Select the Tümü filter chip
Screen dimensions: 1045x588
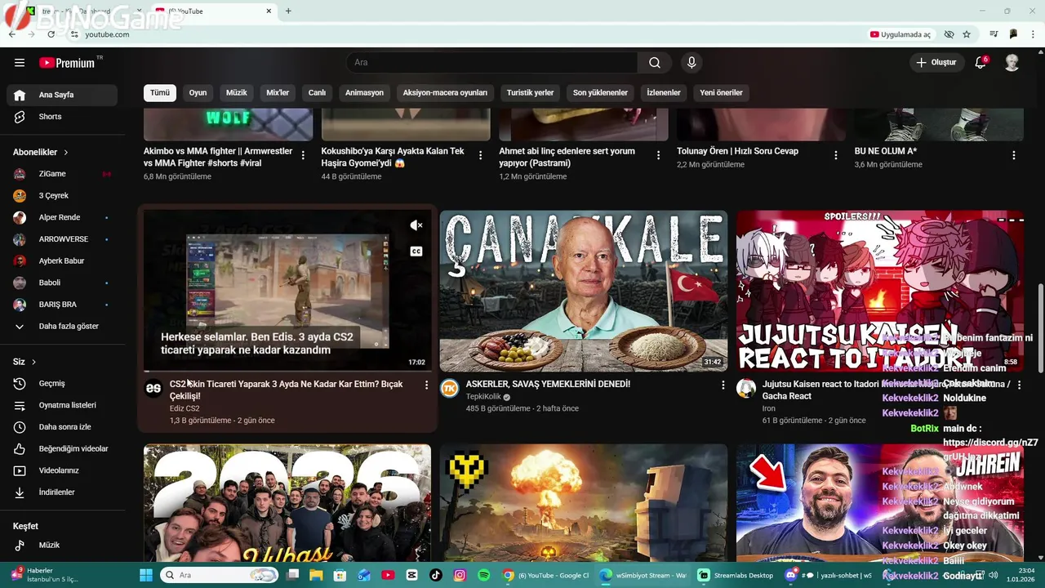[160, 92]
